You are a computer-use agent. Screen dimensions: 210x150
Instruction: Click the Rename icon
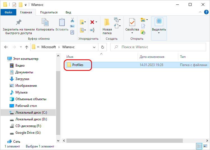92,30
